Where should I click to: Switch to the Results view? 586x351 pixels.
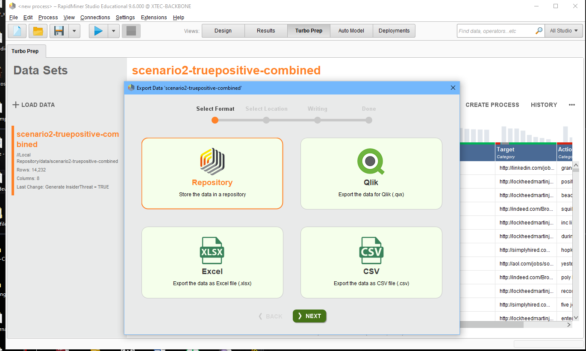click(x=266, y=31)
